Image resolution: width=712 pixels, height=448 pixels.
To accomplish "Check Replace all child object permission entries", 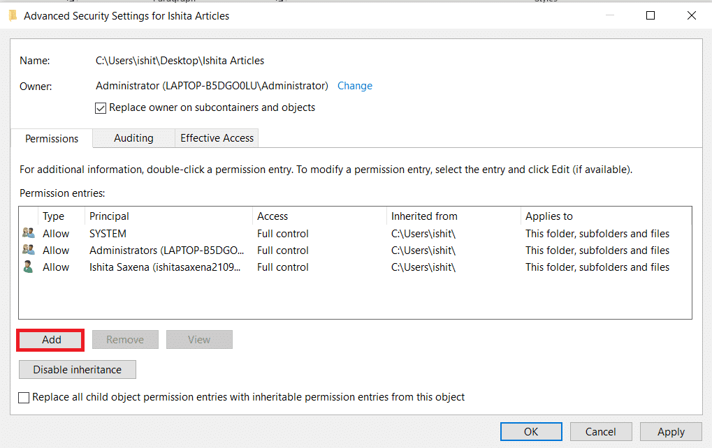I will 23,397.
